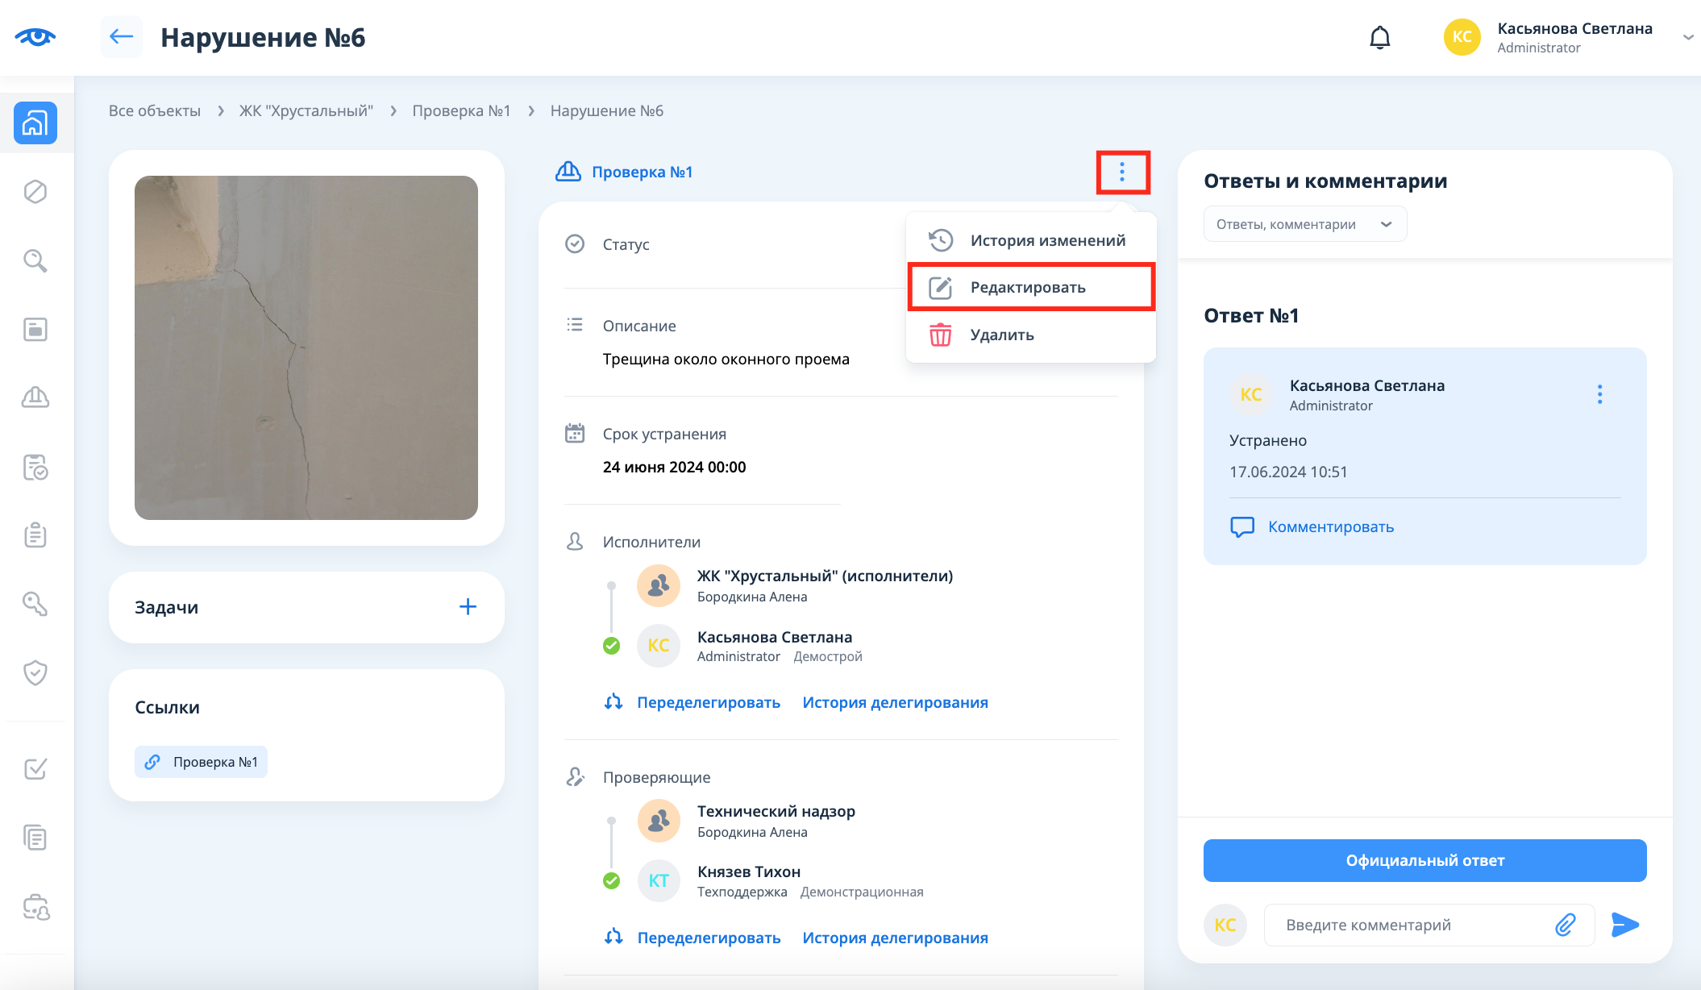The height and width of the screenshot is (990, 1701).
Task: Click the sidebar magnifier search icon
Action: [35, 260]
